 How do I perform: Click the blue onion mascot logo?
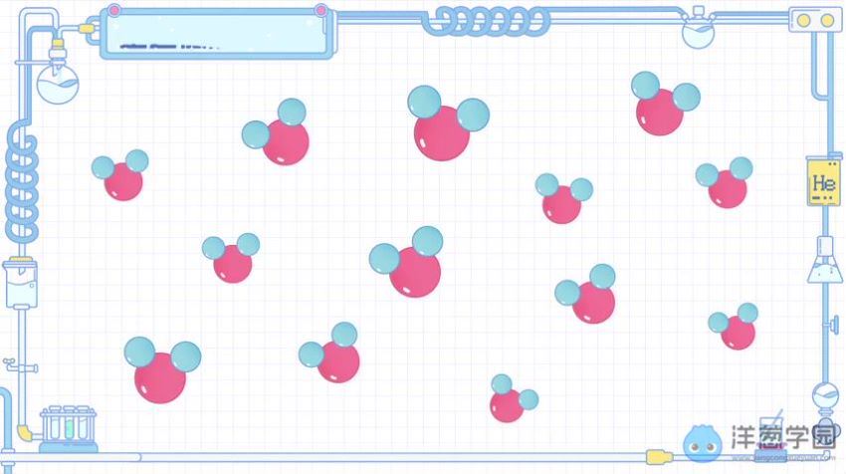[x=704, y=441]
